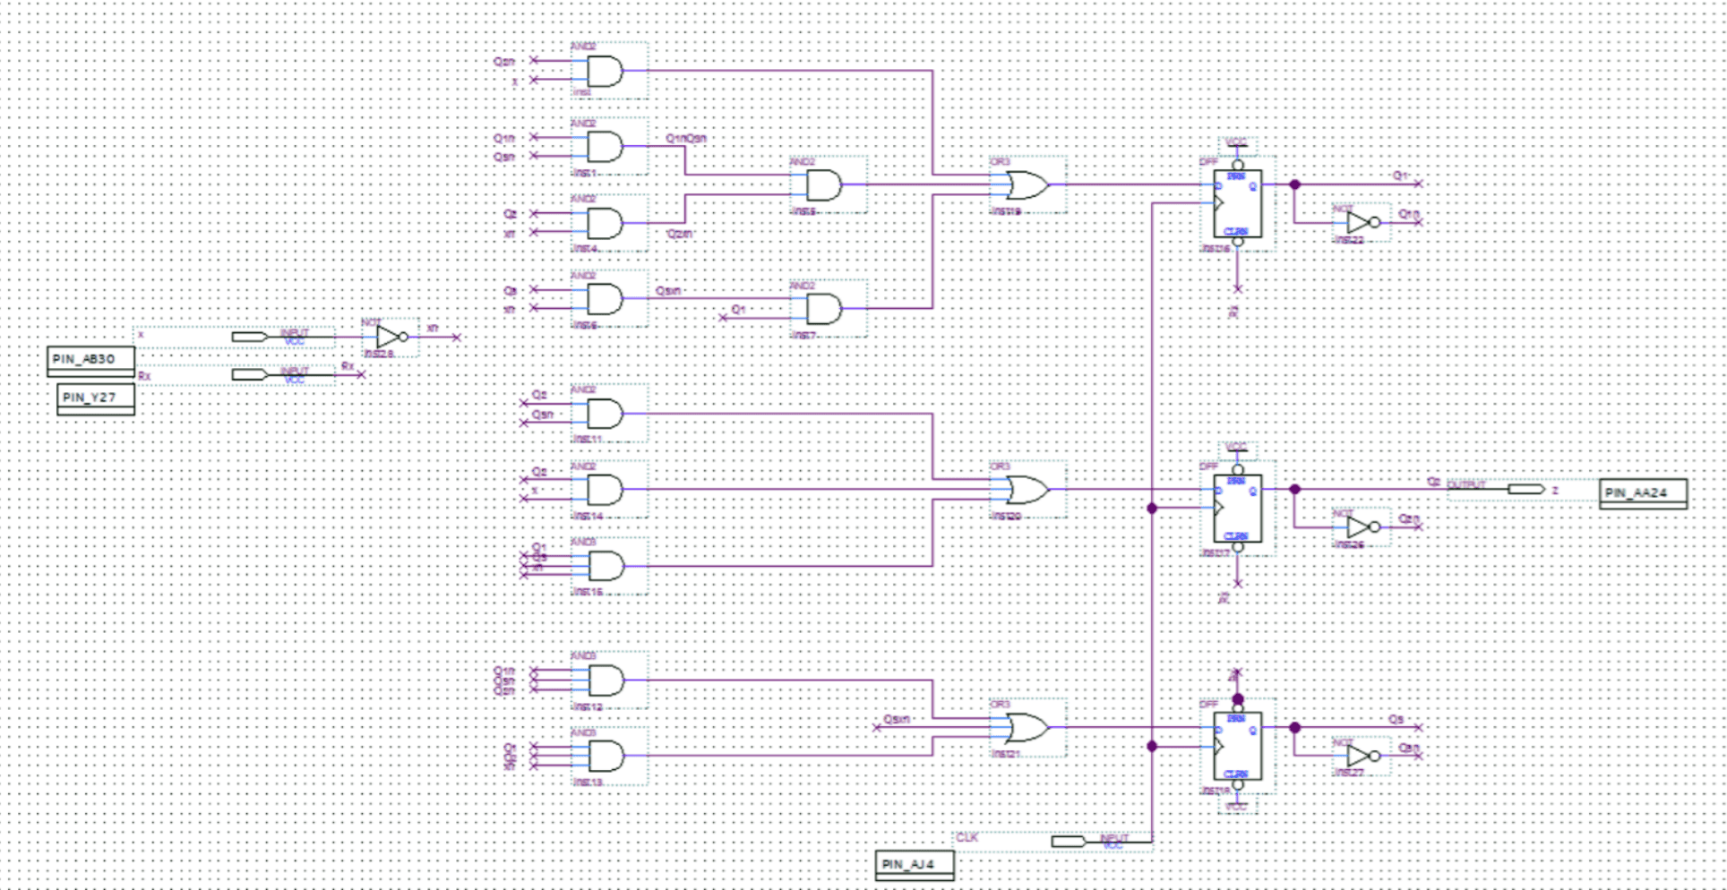
Task: Click the PIN_AB30 pin assignment box
Action: pos(90,360)
